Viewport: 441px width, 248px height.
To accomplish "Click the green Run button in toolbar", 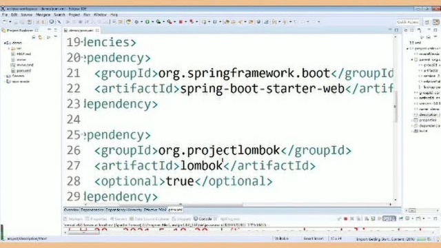I will pyautogui.click(x=147, y=21).
